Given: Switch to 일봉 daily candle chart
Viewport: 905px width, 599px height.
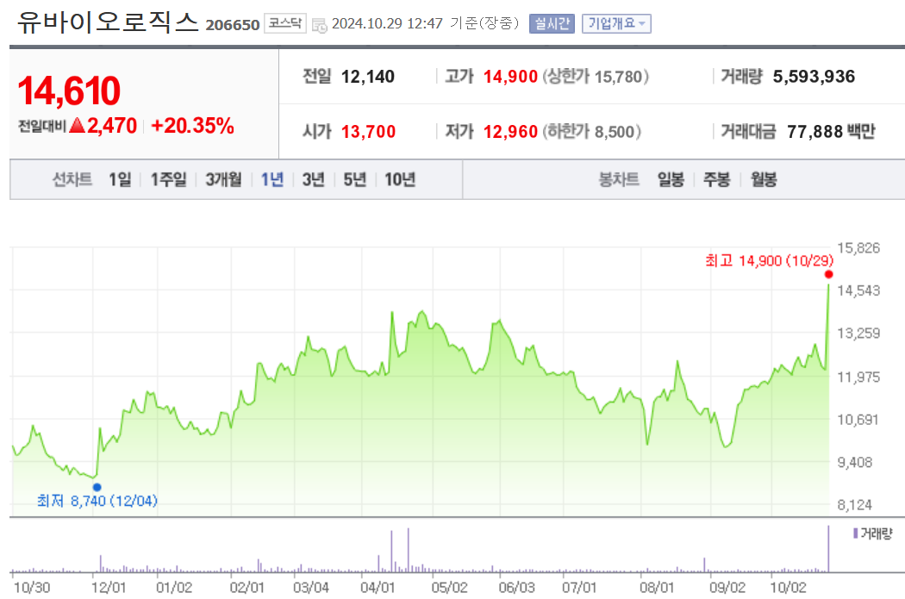Looking at the screenshot, I should tap(671, 179).
